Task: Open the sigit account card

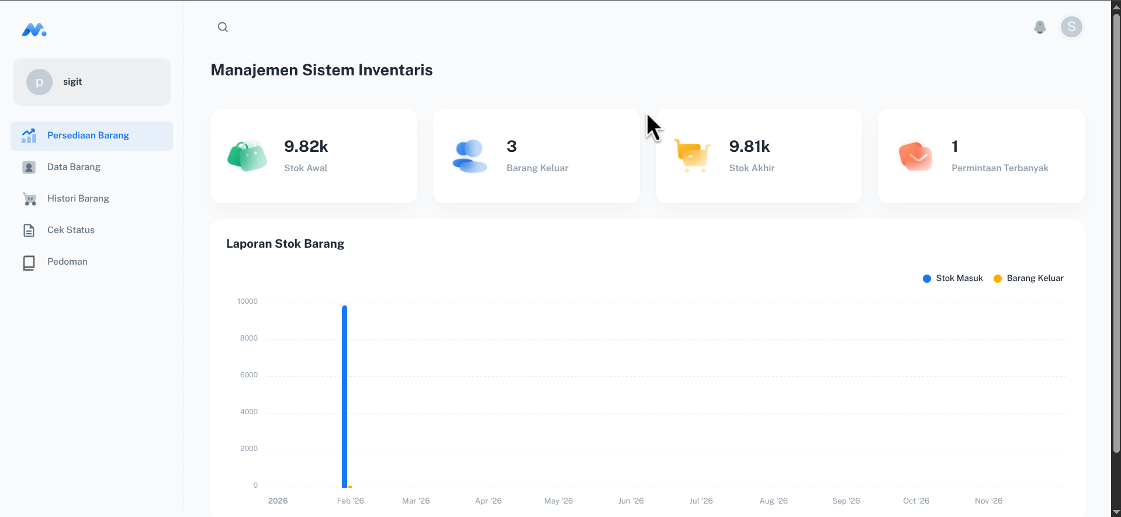Action: pos(92,82)
